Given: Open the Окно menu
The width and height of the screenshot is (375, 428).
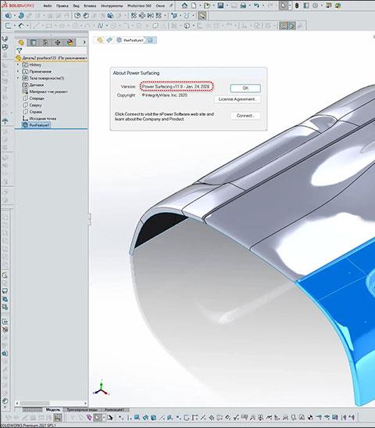Looking at the screenshot, I should click(160, 5).
